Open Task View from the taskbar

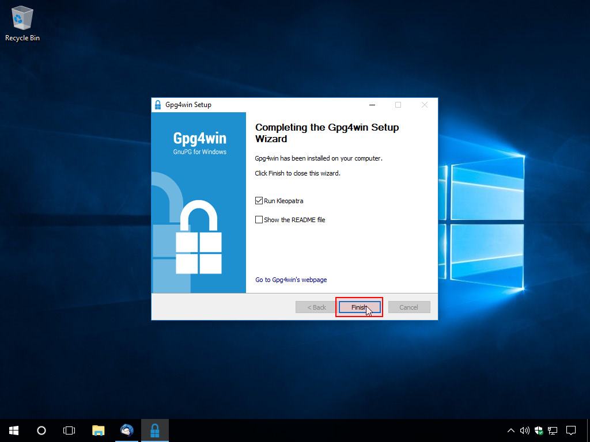tap(69, 430)
